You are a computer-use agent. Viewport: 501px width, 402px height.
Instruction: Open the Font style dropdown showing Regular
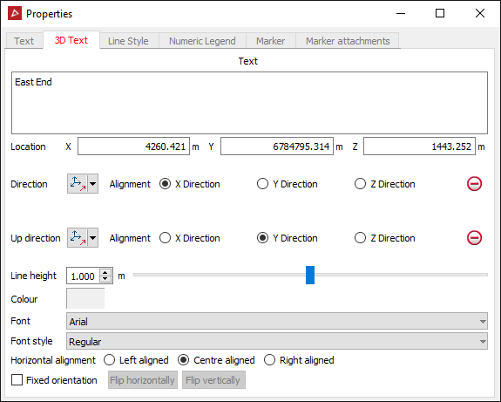click(277, 342)
